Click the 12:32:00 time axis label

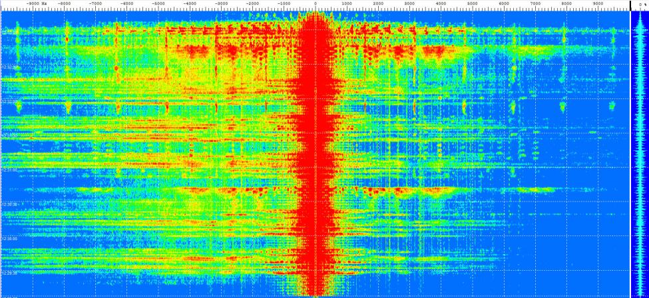9,100
